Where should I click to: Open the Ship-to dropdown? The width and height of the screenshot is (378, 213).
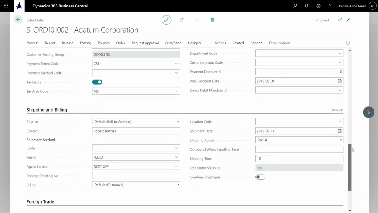point(136,122)
